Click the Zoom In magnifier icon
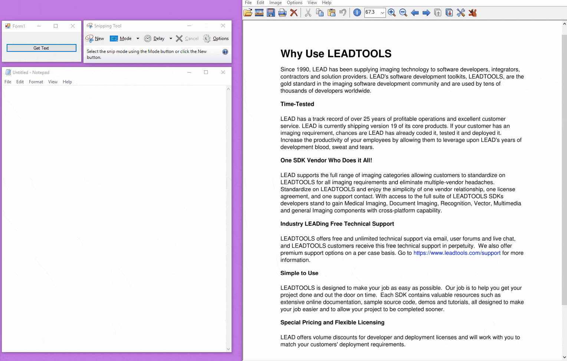This screenshot has width=567, height=361. click(x=391, y=13)
